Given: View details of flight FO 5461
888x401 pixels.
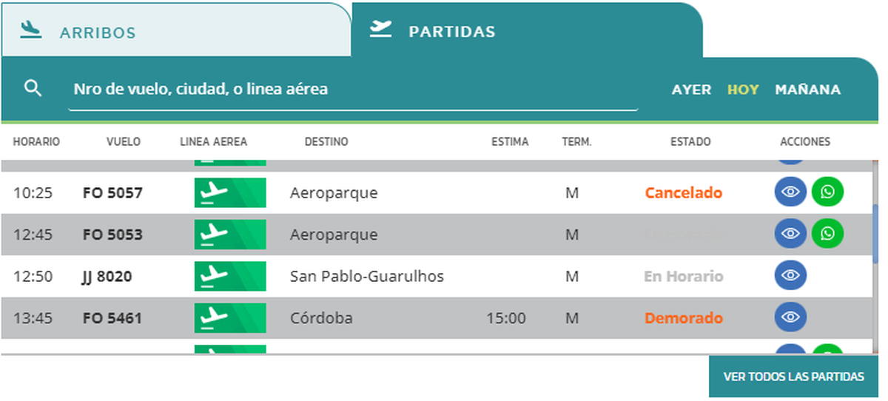Looking at the screenshot, I should click(x=790, y=318).
